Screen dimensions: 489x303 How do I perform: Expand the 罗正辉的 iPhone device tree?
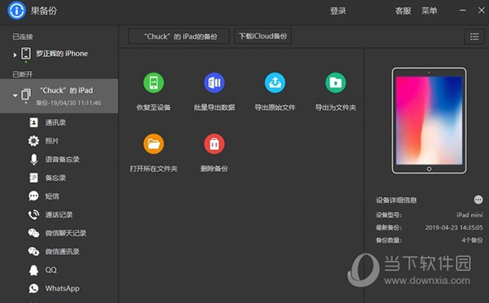click(x=15, y=55)
